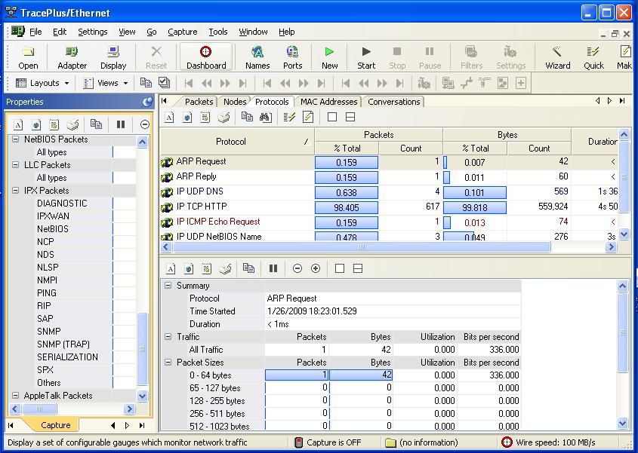Click the grayed Reset toolbar button
This screenshot has height=453, width=638.
pos(156,57)
